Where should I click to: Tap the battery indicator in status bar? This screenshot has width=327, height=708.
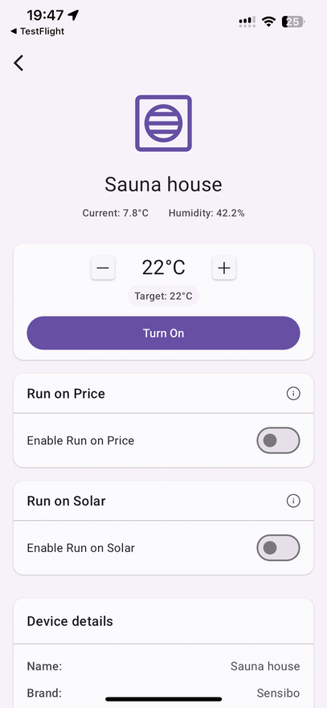[x=293, y=21]
